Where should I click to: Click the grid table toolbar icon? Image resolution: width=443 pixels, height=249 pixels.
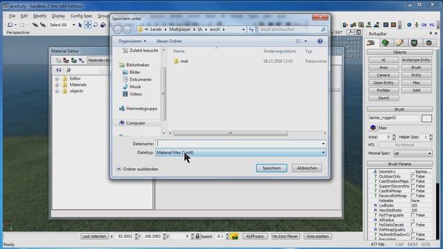point(361,25)
